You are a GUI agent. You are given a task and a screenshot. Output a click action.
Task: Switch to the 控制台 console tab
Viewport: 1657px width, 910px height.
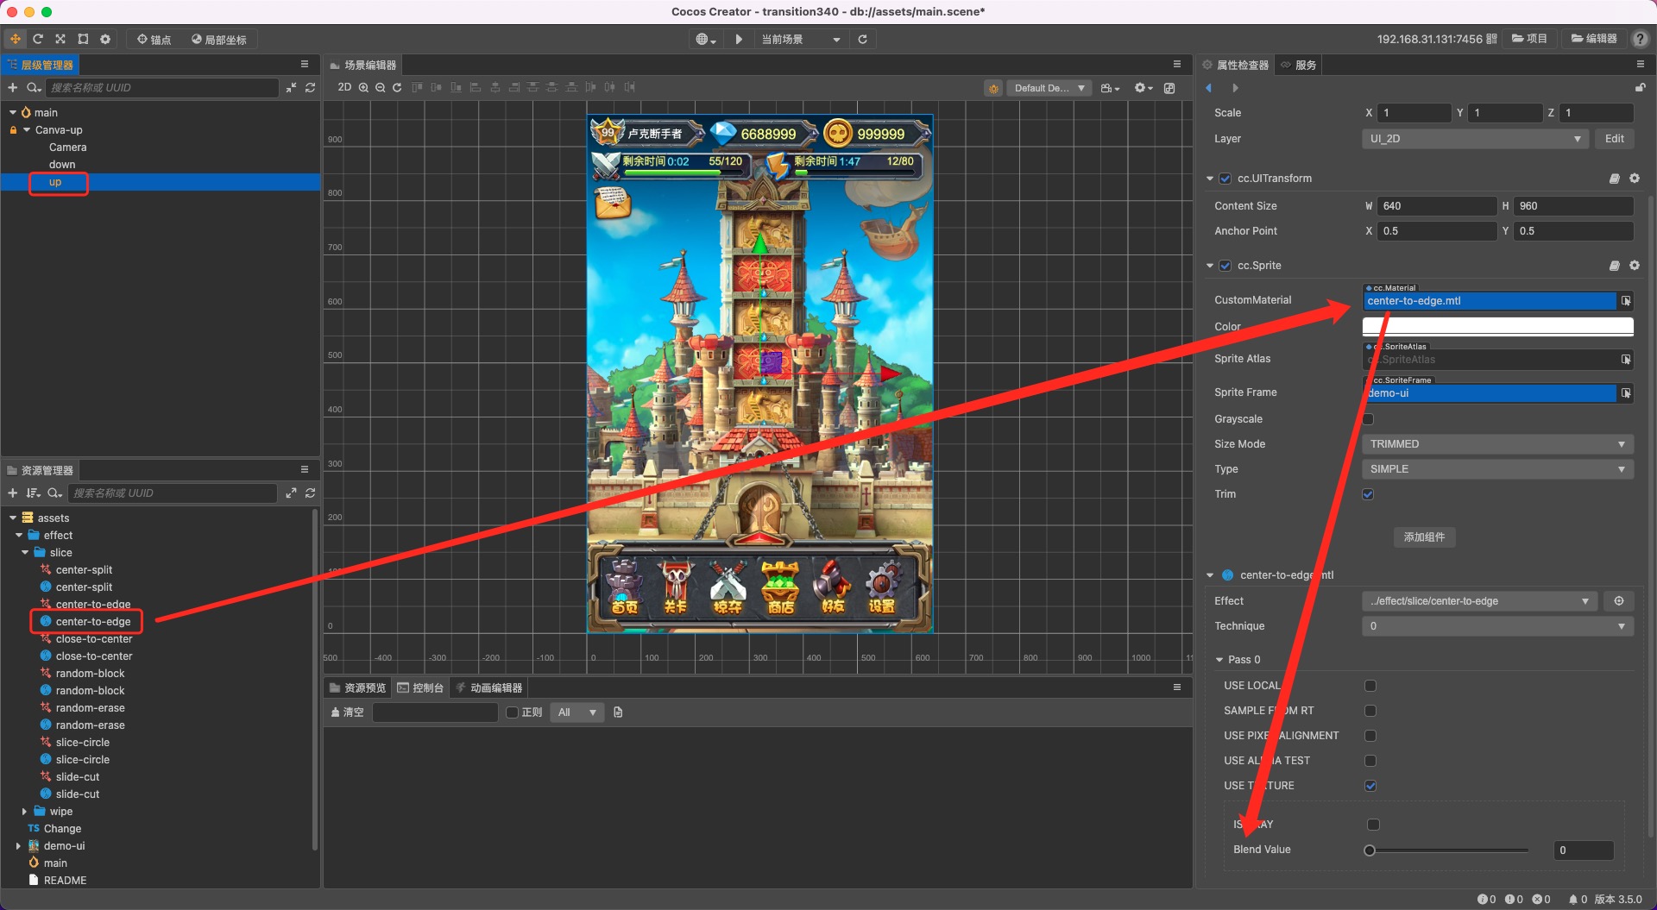(x=420, y=687)
